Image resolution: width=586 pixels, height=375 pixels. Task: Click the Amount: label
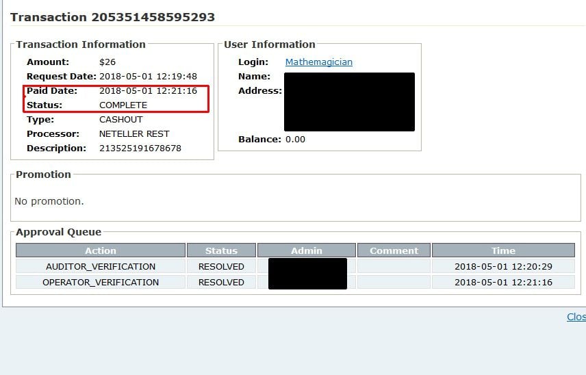[x=48, y=62]
